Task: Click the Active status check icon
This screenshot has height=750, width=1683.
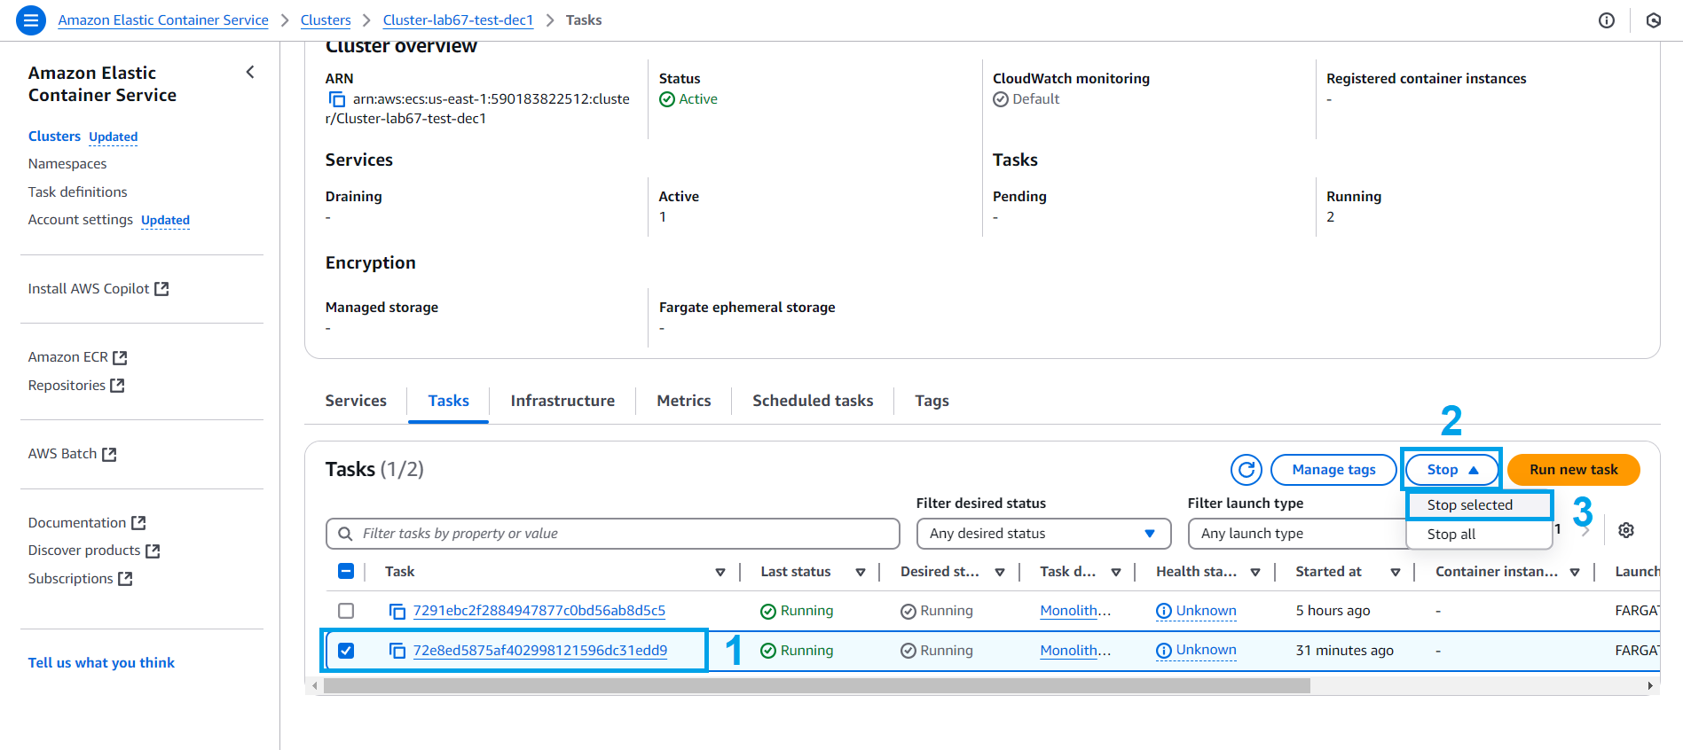Action: (x=667, y=99)
